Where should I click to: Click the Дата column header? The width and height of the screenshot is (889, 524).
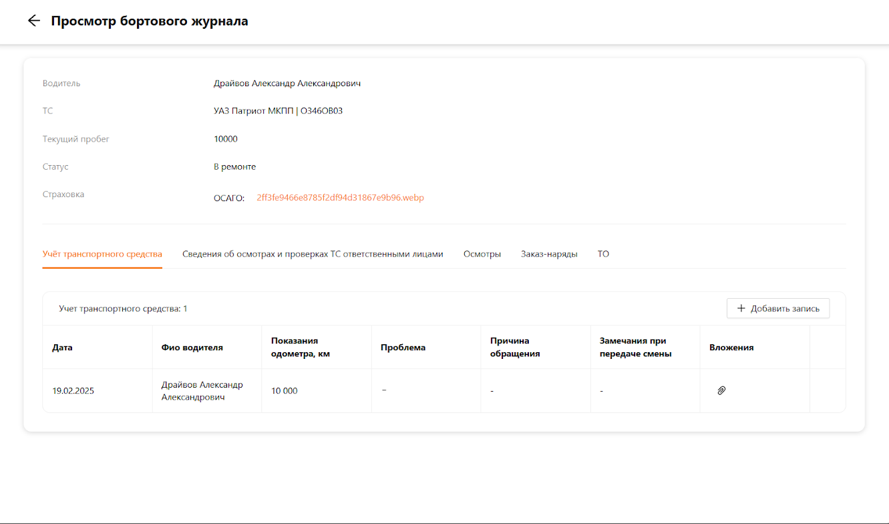[62, 348]
